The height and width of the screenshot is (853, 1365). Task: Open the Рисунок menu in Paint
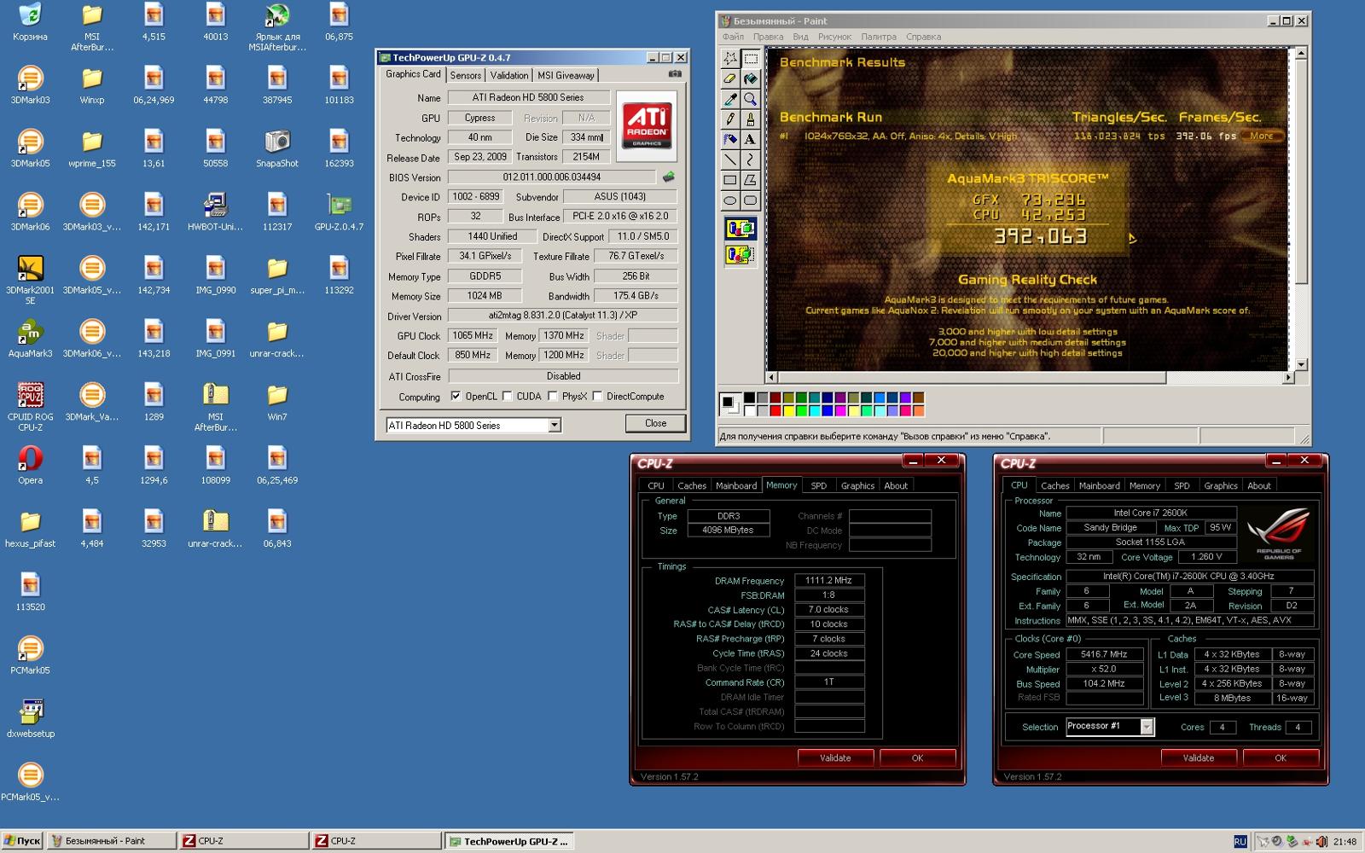click(x=834, y=37)
